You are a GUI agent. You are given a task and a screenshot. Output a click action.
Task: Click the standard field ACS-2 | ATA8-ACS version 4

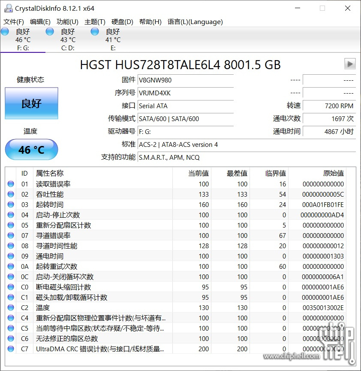[247, 145]
